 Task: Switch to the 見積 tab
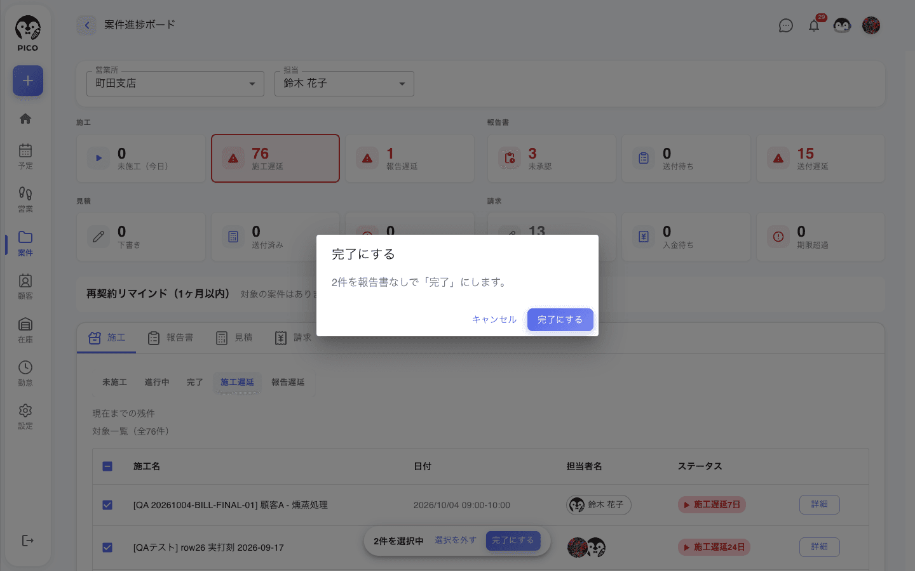234,338
